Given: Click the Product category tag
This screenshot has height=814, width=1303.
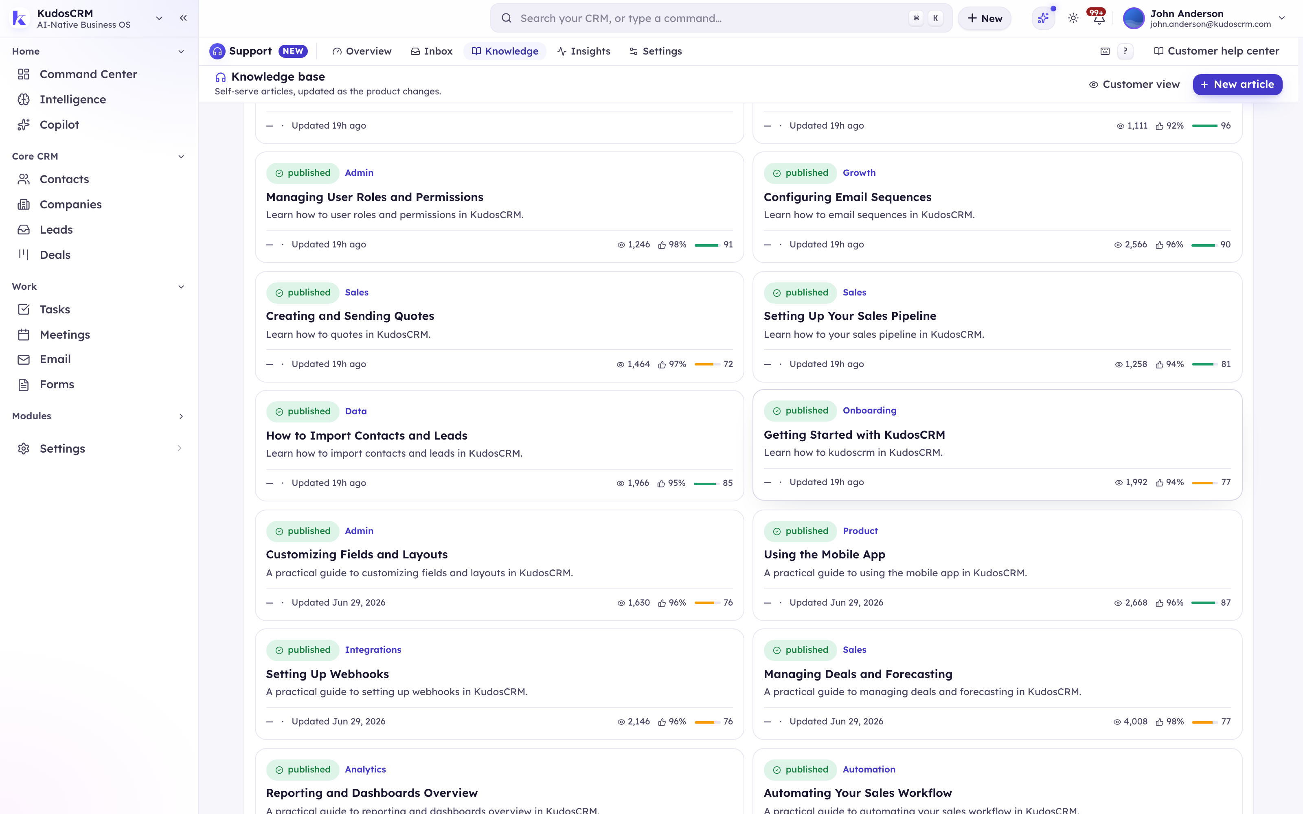Looking at the screenshot, I should pyautogui.click(x=860, y=531).
